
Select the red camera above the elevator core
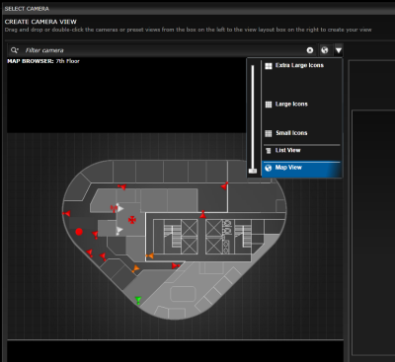coord(203,214)
